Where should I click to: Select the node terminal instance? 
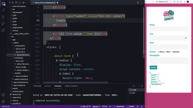[x=136, y=90]
